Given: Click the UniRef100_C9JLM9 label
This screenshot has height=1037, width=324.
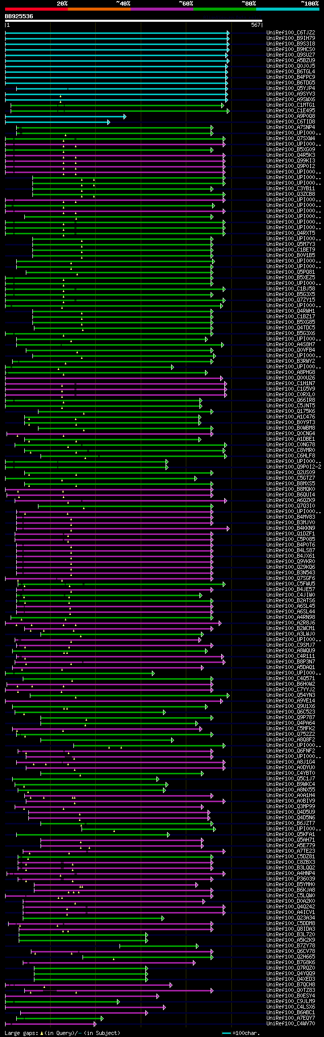Looking at the screenshot, I should pos(291,1002).
